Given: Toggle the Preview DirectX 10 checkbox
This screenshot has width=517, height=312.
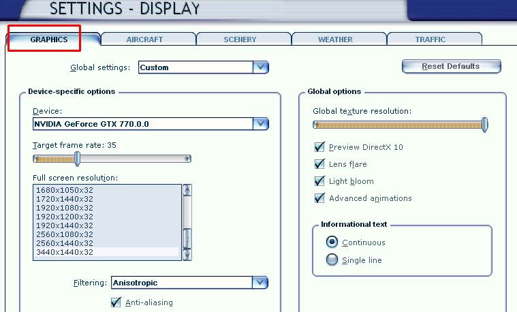Looking at the screenshot, I should 319,147.
